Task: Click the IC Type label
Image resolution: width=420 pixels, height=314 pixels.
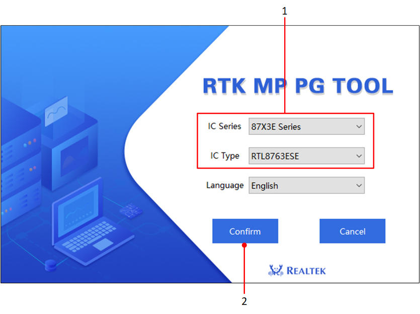Action: (x=225, y=155)
